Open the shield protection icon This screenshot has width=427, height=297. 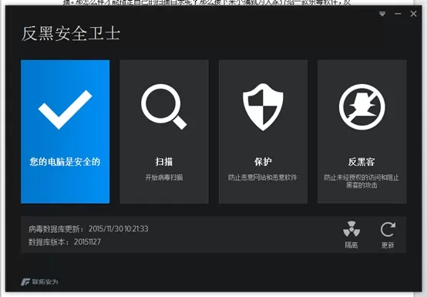tap(263, 107)
